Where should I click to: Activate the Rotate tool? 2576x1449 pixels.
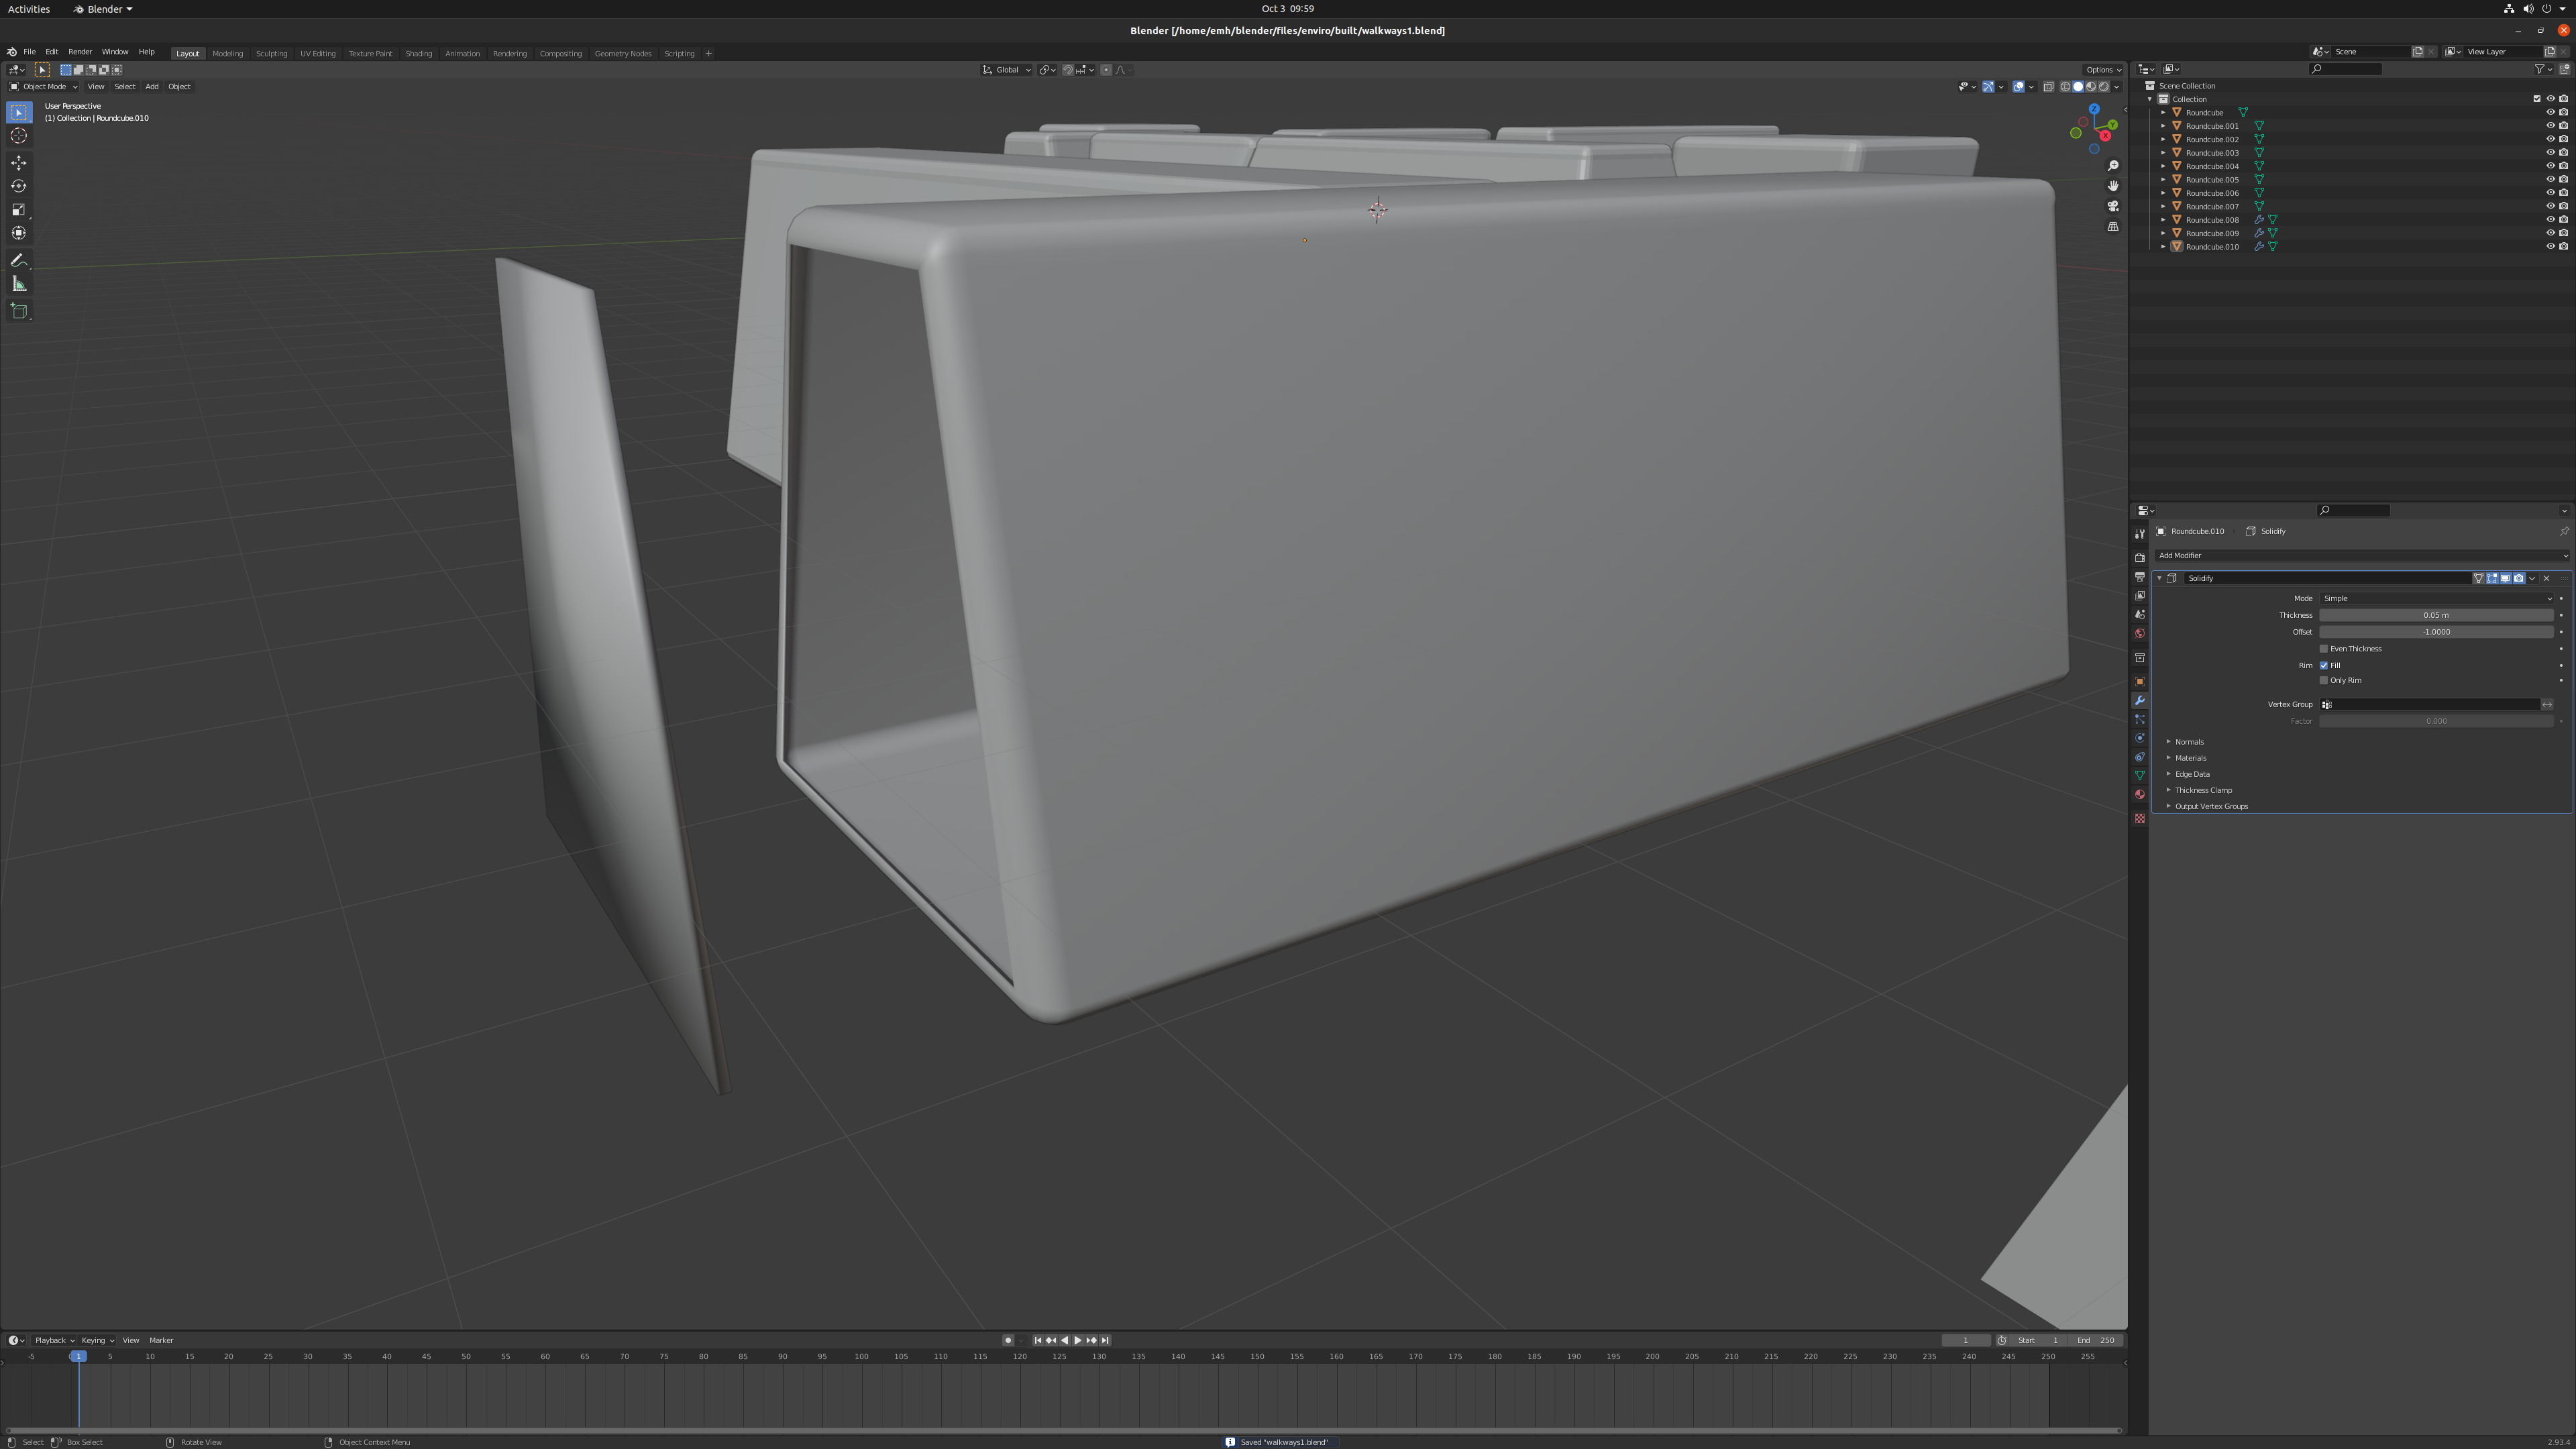click(19, 186)
